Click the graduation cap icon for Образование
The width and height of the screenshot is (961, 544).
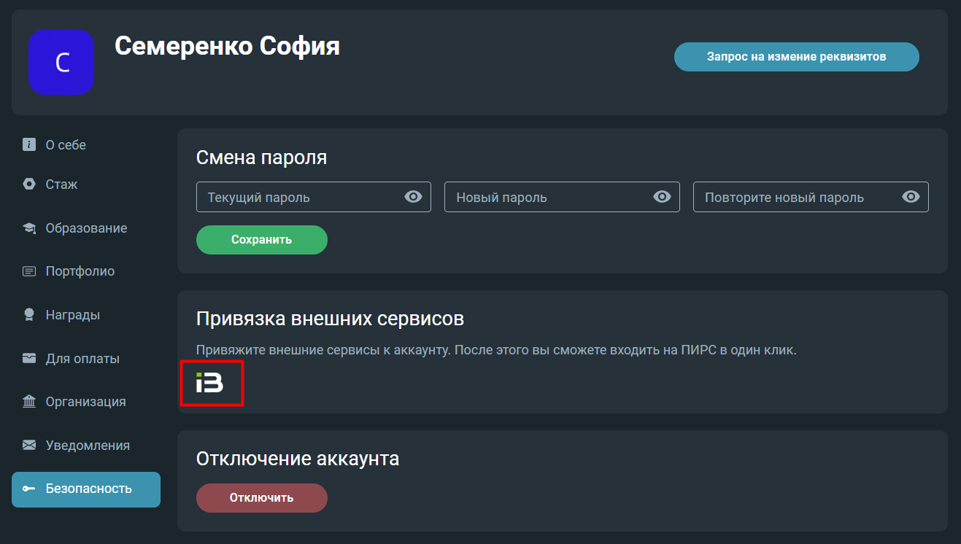(29, 228)
